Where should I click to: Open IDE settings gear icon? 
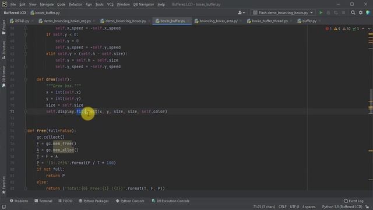(361, 13)
